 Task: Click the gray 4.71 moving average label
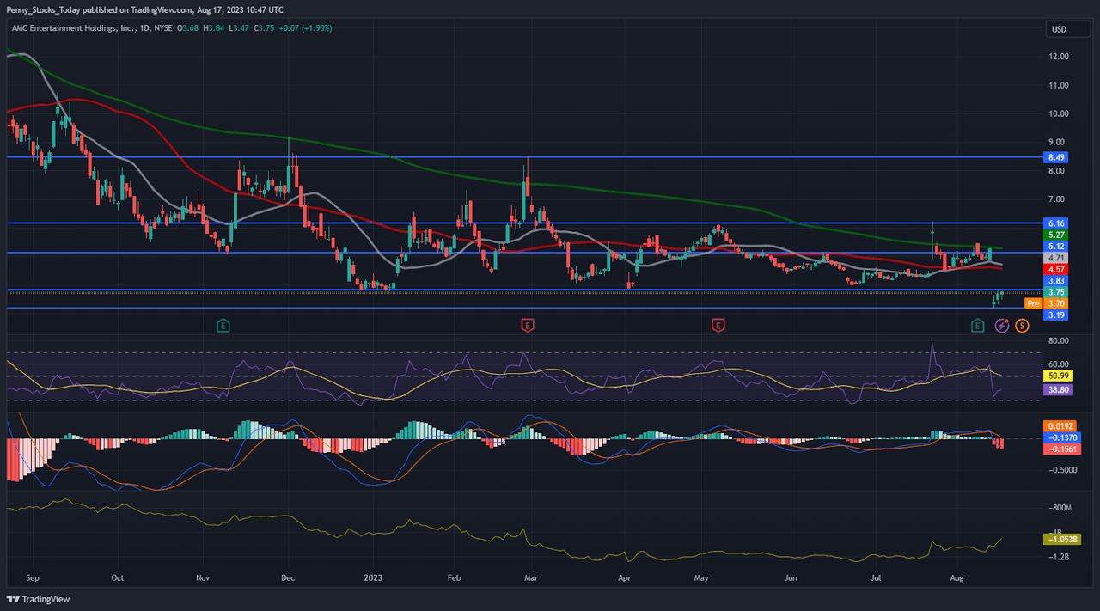[1056, 257]
